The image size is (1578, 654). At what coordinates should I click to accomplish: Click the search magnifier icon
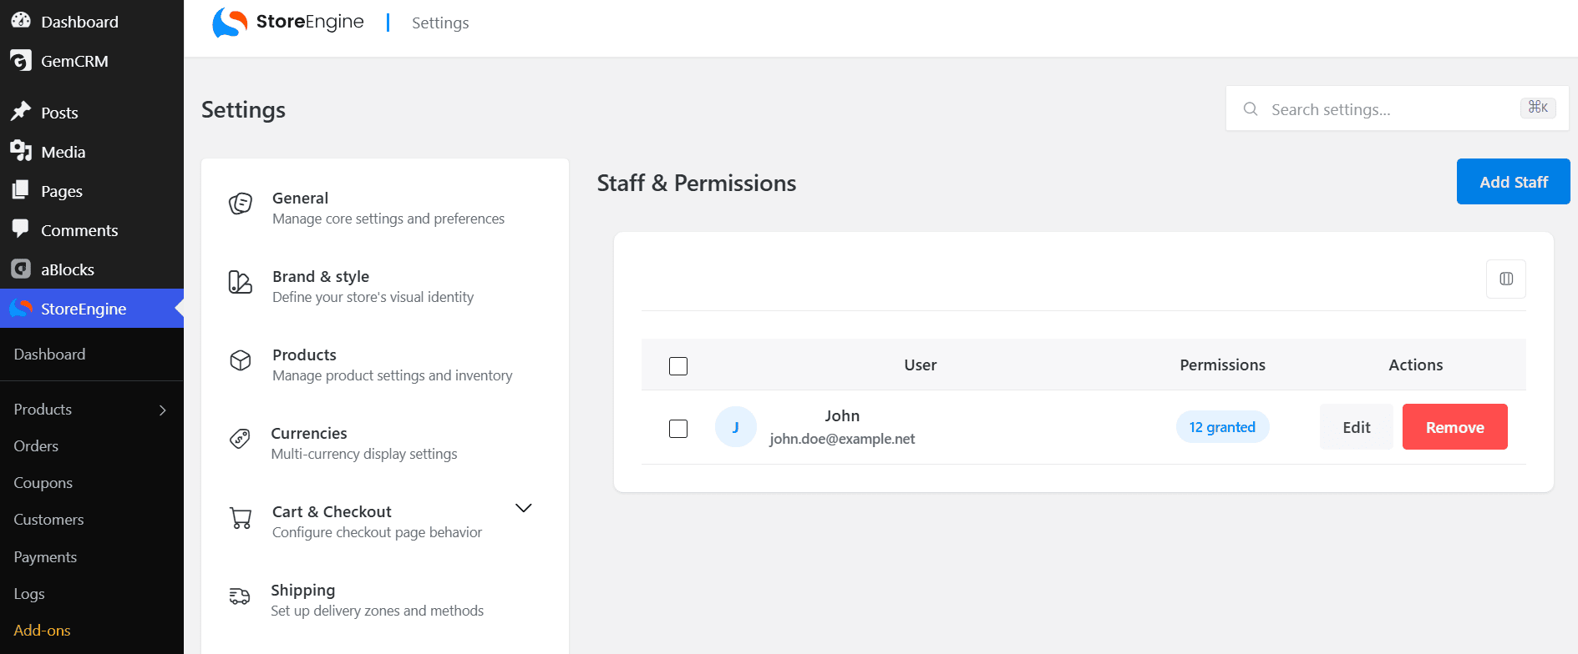1251,108
